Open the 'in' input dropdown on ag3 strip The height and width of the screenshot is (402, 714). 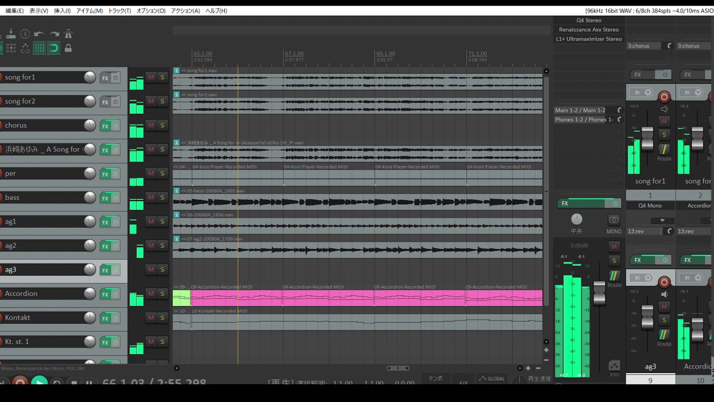tap(641, 278)
